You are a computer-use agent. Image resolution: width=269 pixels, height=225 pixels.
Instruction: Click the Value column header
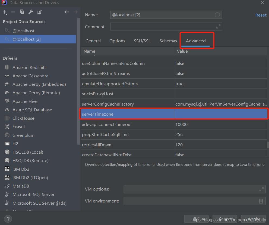pyautogui.click(x=221, y=51)
